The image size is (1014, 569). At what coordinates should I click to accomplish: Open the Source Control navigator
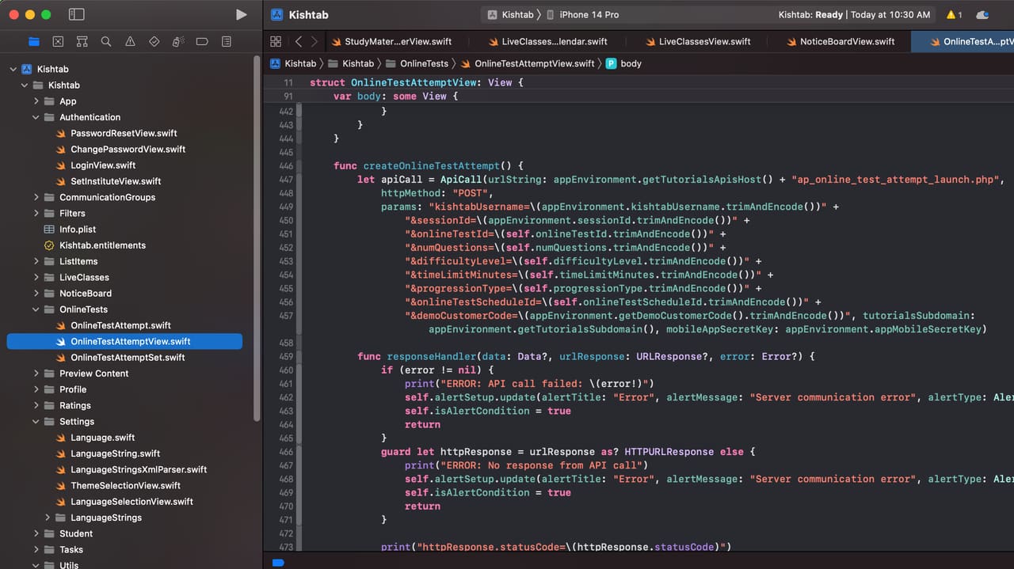(x=58, y=41)
